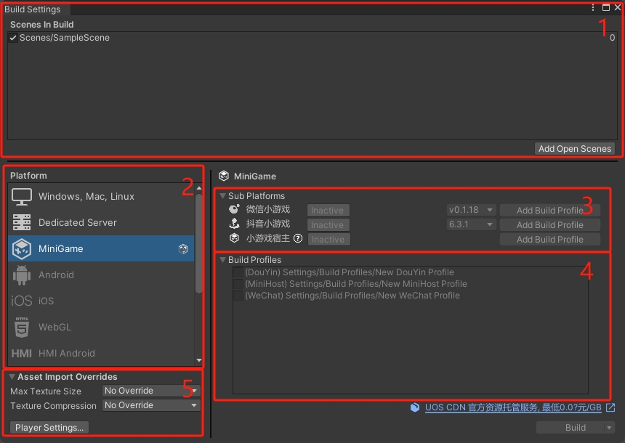Click the platform list vertical scrollbar
Viewport: 625px width, 443px height.
click(x=199, y=247)
